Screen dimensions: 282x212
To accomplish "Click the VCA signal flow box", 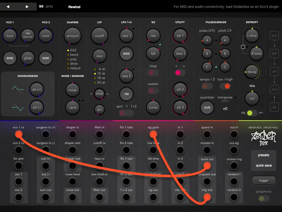I will point(274,89).
